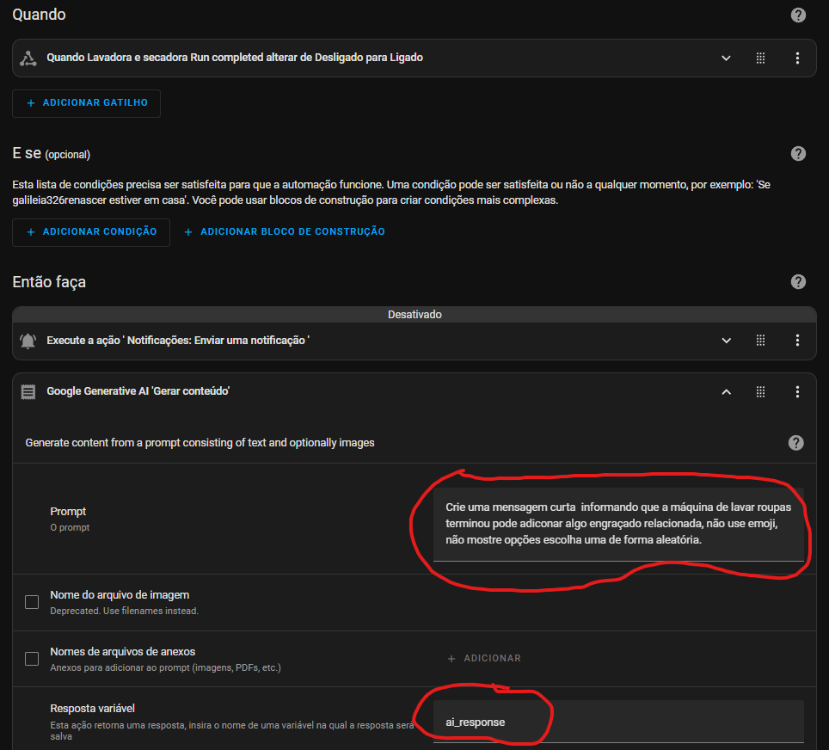This screenshot has width=829, height=750.
Task: Click the Lavadora e secadora trigger title
Action: click(235, 58)
